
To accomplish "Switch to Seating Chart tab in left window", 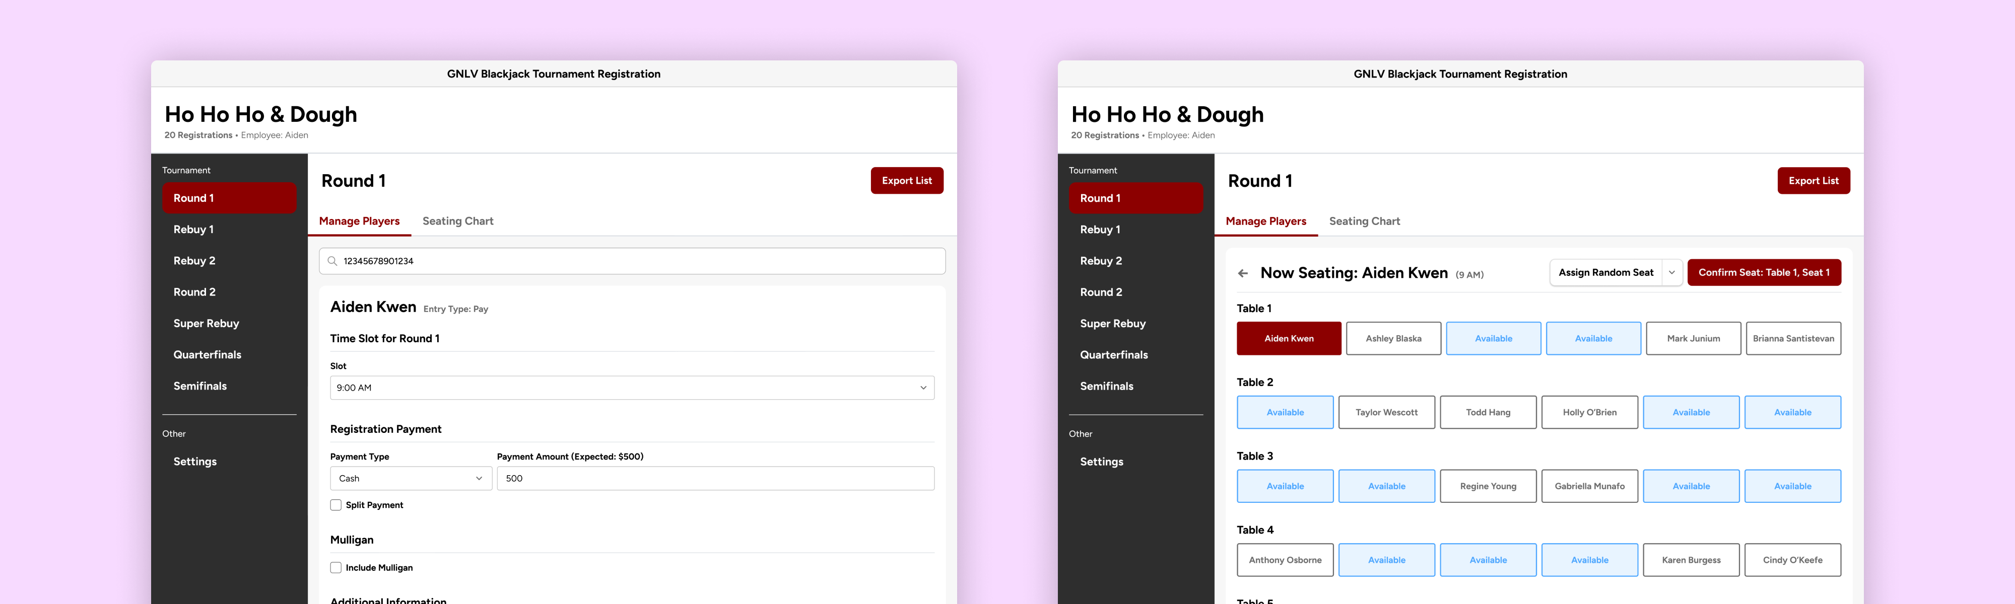I will 457,221.
